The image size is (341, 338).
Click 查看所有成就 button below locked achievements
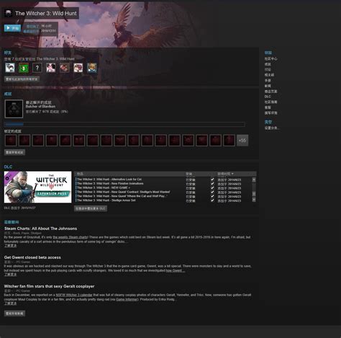click(x=14, y=152)
